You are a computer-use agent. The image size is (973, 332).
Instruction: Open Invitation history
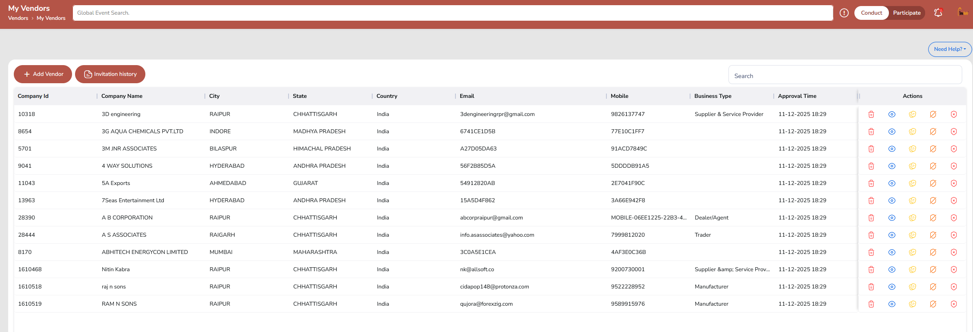click(x=110, y=74)
